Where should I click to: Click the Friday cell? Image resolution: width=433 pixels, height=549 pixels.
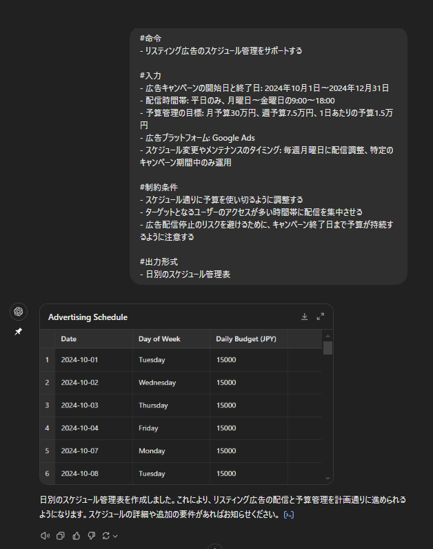click(171, 428)
